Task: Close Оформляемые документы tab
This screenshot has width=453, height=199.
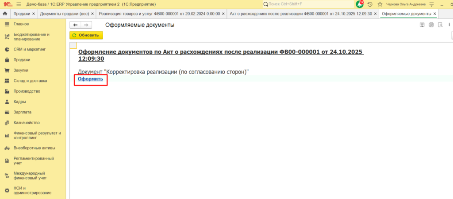Action: (434, 14)
